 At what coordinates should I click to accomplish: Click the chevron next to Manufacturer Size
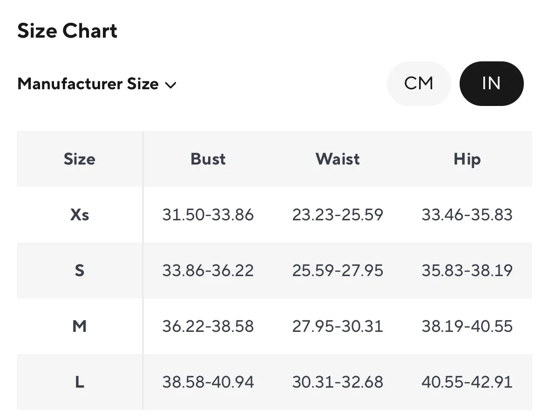170,85
